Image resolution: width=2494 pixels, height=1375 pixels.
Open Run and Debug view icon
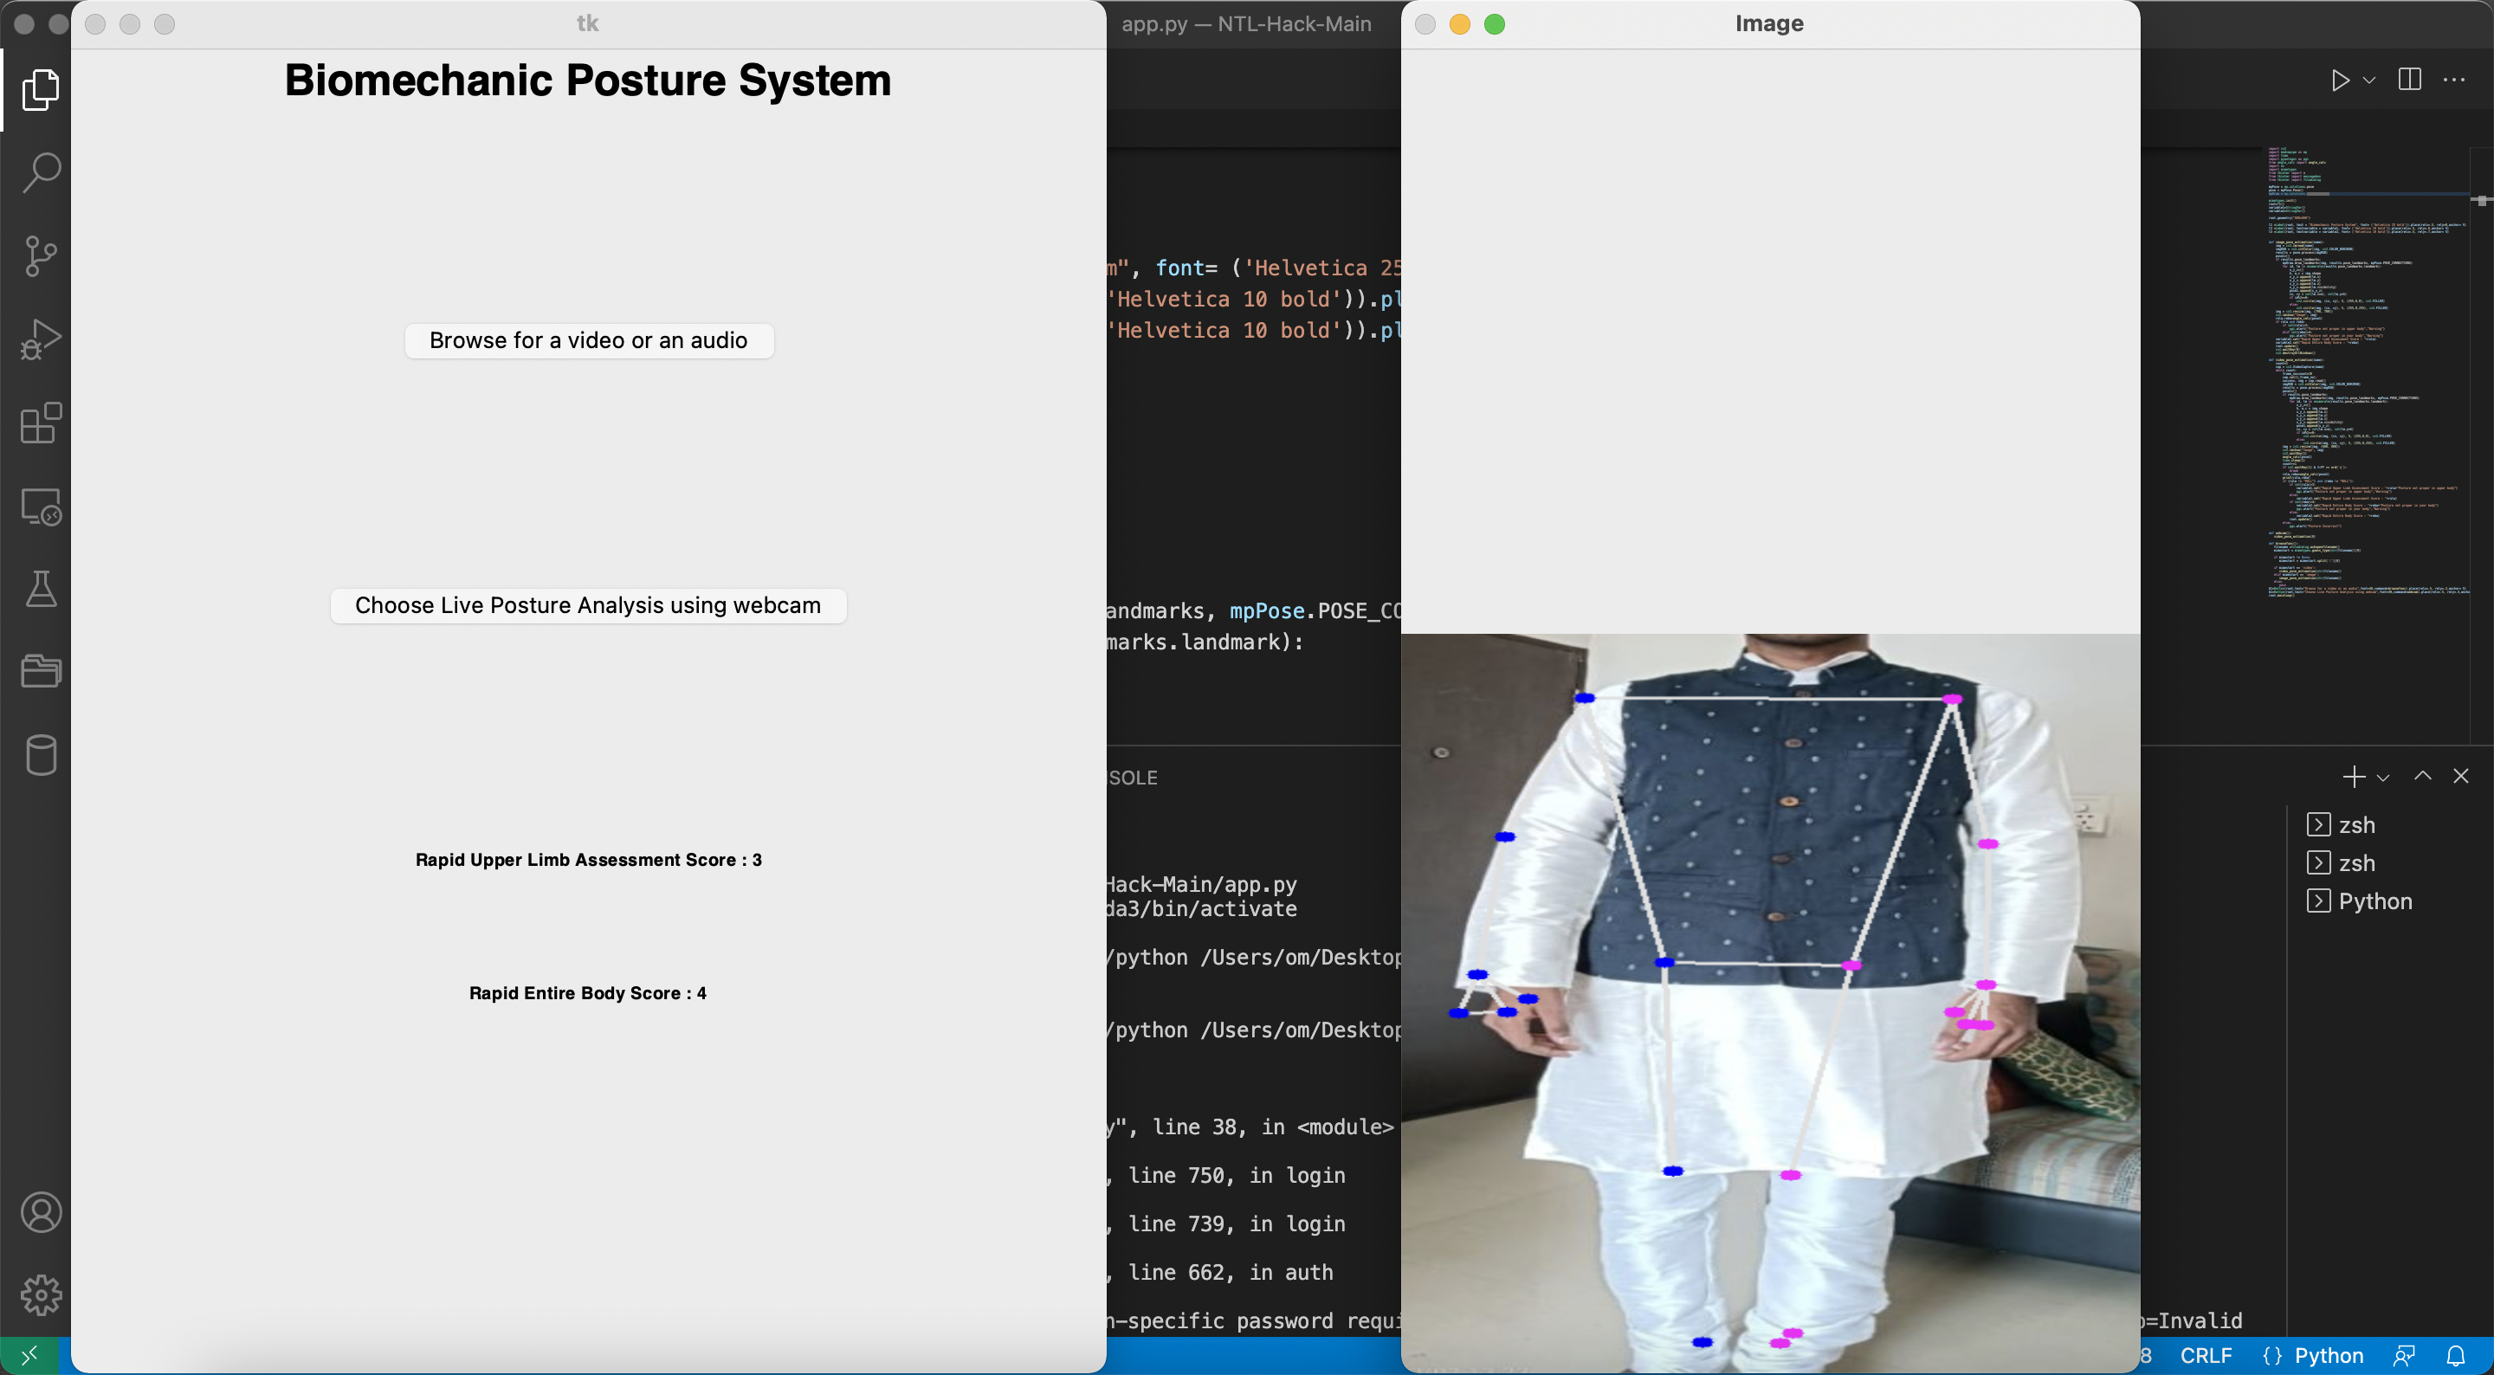tap(41, 340)
